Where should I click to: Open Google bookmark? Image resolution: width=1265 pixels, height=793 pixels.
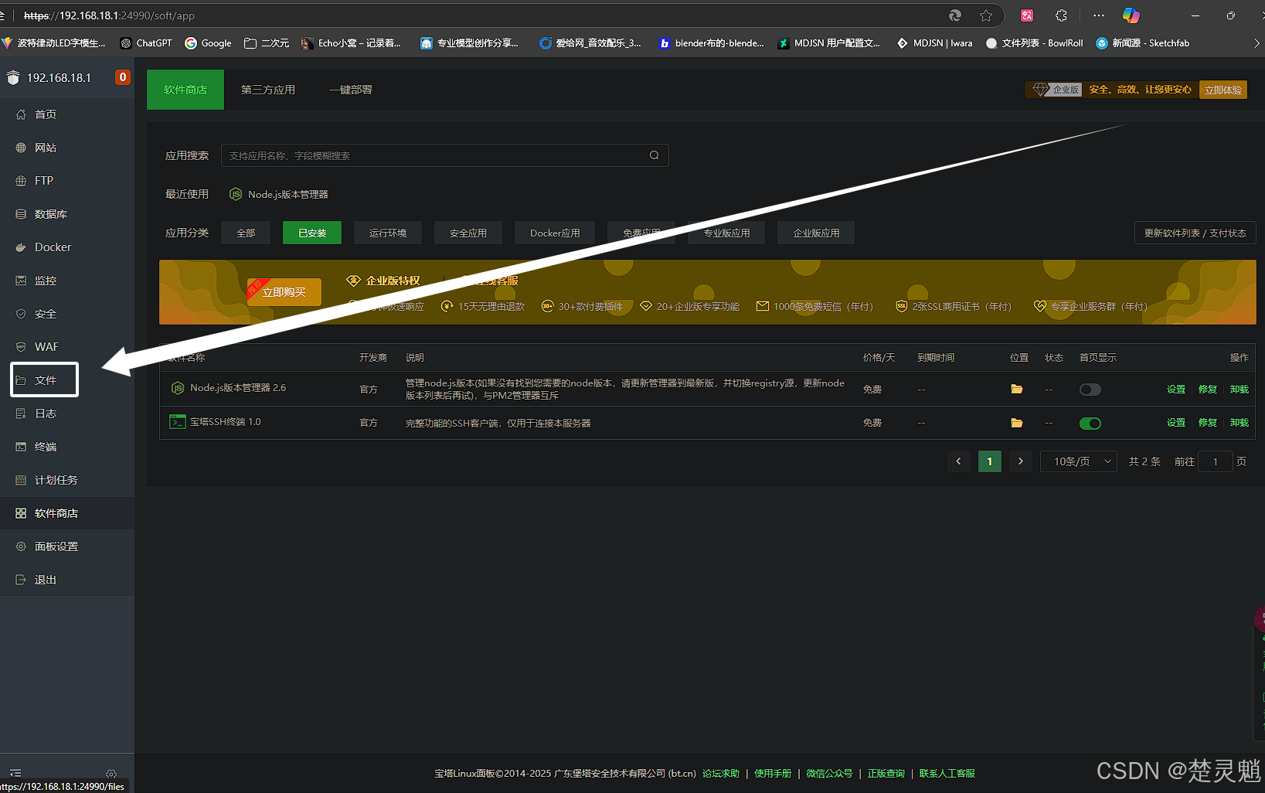tap(209, 43)
